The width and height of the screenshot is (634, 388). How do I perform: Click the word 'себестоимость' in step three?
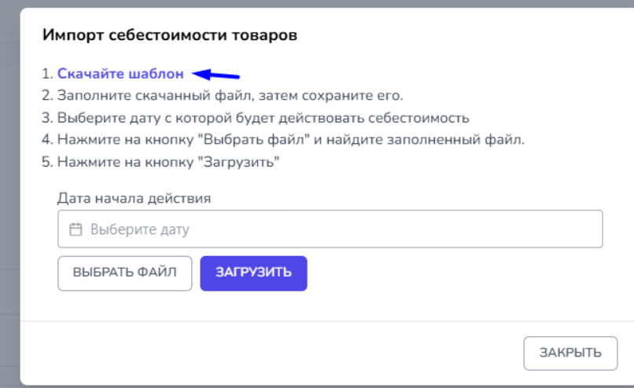[x=425, y=119]
